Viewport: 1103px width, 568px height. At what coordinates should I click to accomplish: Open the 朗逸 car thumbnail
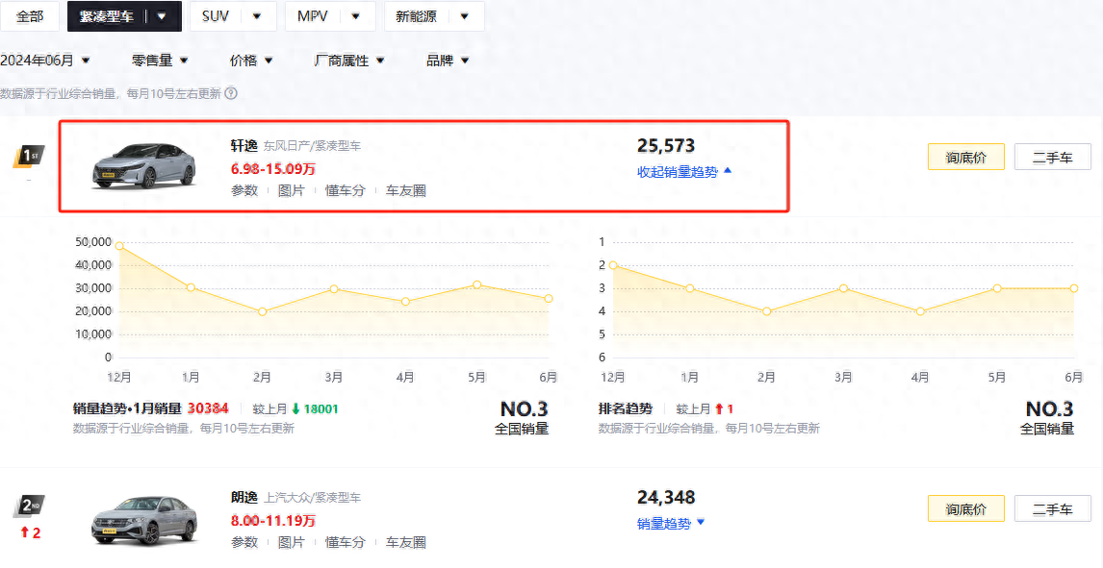pyautogui.click(x=145, y=521)
